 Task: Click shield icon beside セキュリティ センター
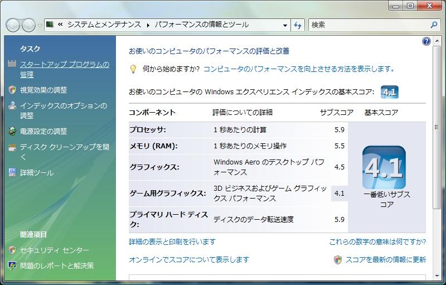12,250
